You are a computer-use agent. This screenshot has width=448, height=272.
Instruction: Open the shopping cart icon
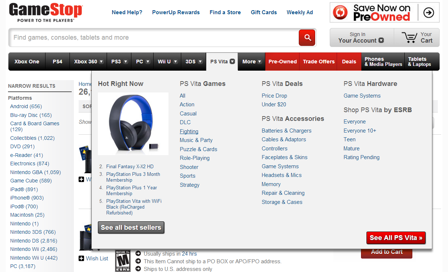pyautogui.click(x=409, y=38)
